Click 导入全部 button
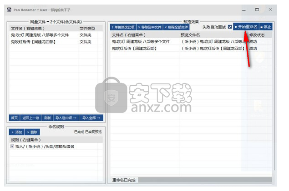This screenshot has height=191, width=289. pyautogui.click(x=91, y=118)
